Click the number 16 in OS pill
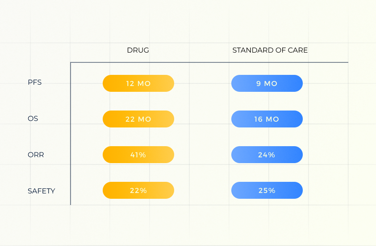This screenshot has height=246, width=376. point(258,119)
